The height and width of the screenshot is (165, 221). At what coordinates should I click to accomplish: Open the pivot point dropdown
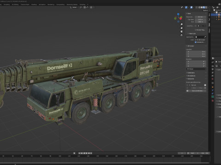(x=81, y=7)
